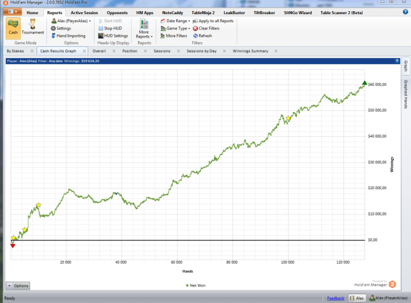Screen dimensions: 411x303
Task: Close the By Stakes report tab
Action: click(32, 51)
